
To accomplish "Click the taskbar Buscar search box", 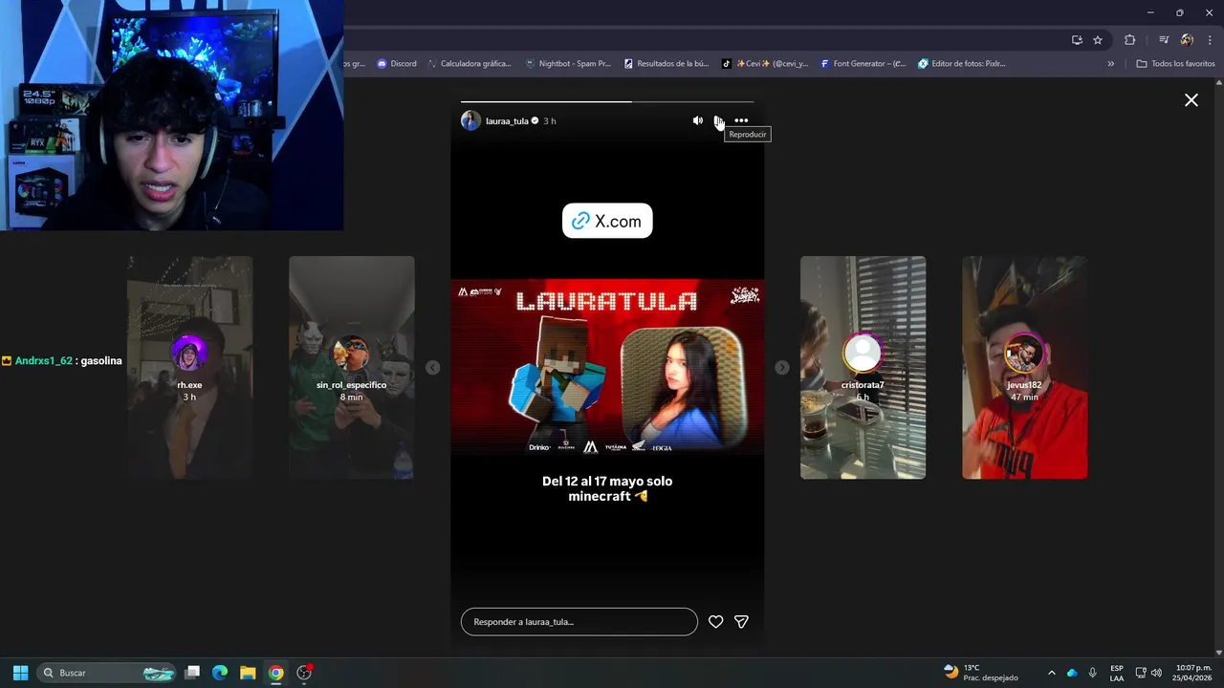I will point(108,673).
